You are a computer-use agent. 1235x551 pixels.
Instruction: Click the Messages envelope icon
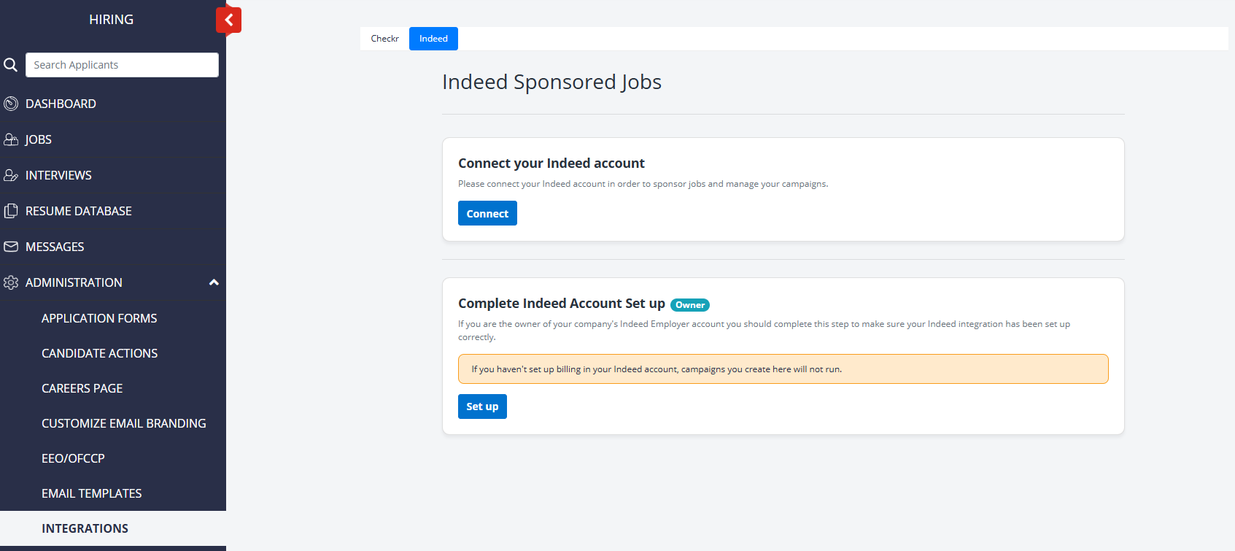point(11,247)
